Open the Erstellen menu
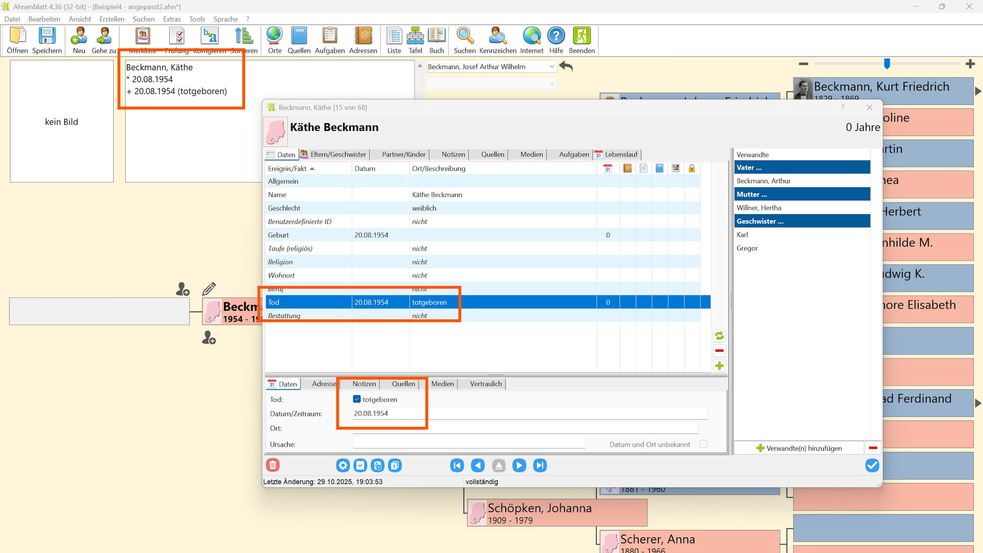This screenshot has width=983, height=553. (111, 19)
